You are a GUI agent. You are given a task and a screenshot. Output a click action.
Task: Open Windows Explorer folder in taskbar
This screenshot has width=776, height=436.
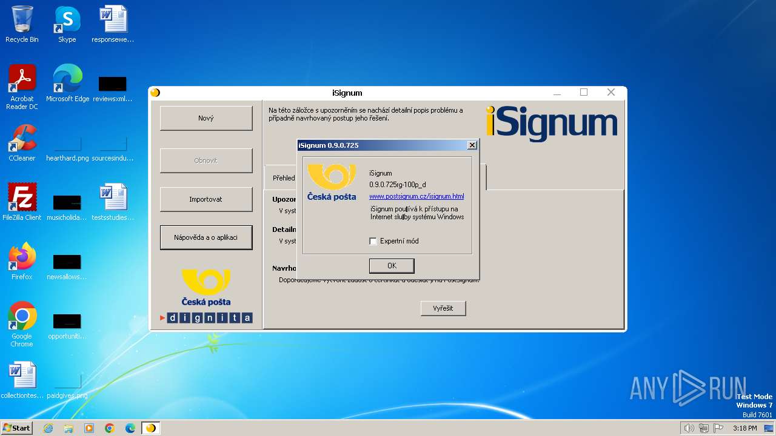69,428
